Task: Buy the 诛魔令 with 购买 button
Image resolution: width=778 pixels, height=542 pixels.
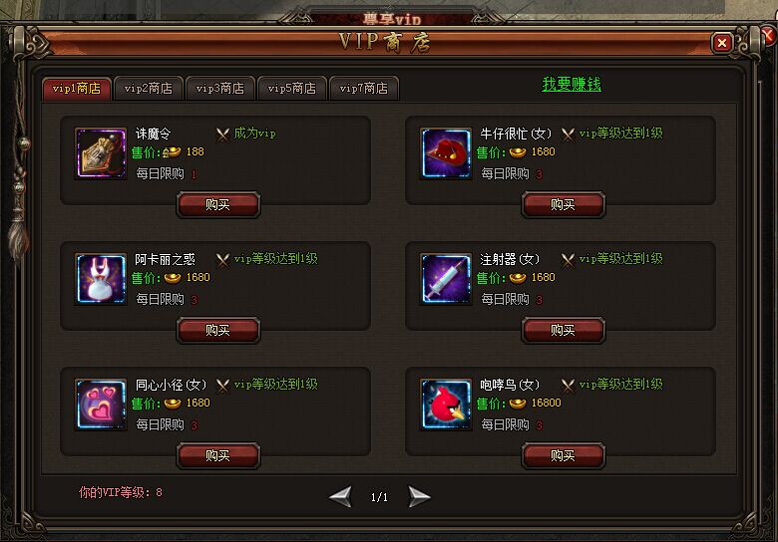Action: [x=218, y=204]
